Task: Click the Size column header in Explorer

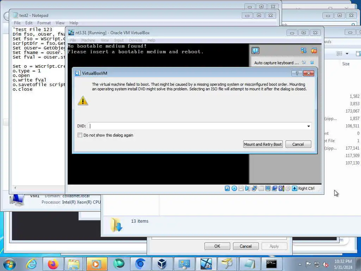Action: point(346,64)
